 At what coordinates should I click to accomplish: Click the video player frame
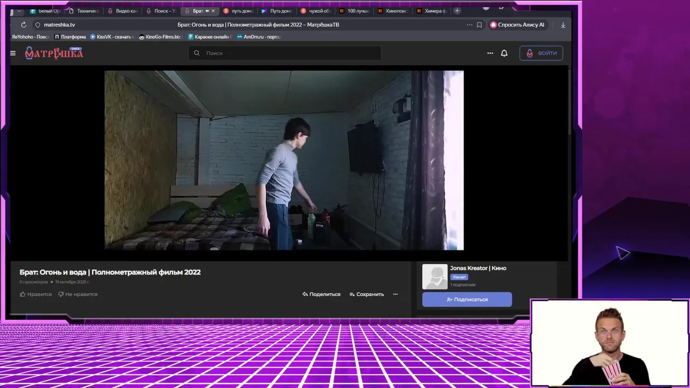[284, 160]
